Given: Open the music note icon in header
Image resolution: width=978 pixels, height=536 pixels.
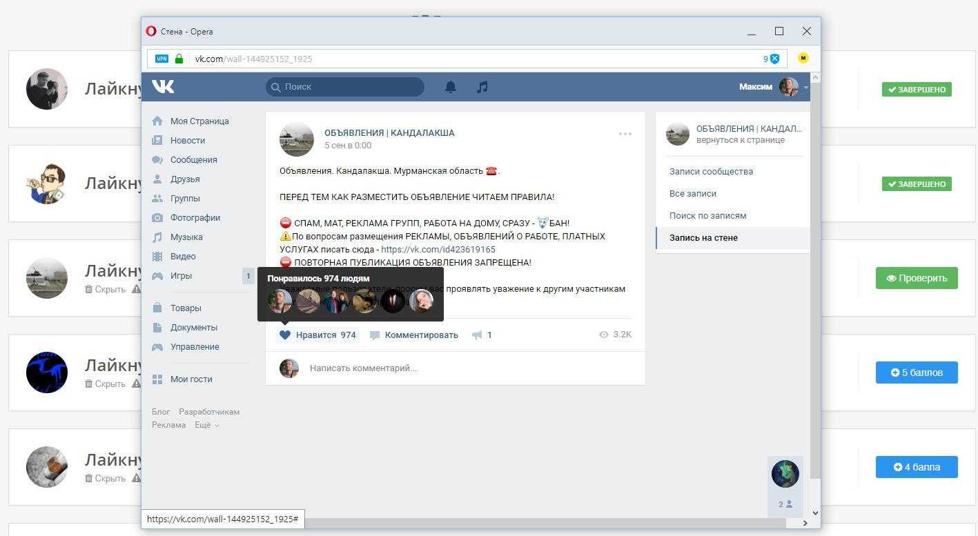Looking at the screenshot, I should [482, 87].
